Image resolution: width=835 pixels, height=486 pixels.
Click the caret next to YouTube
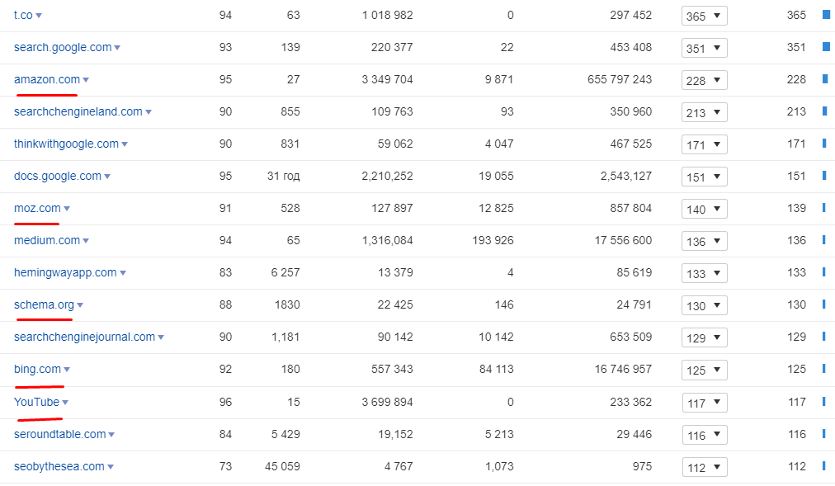(65, 403)
